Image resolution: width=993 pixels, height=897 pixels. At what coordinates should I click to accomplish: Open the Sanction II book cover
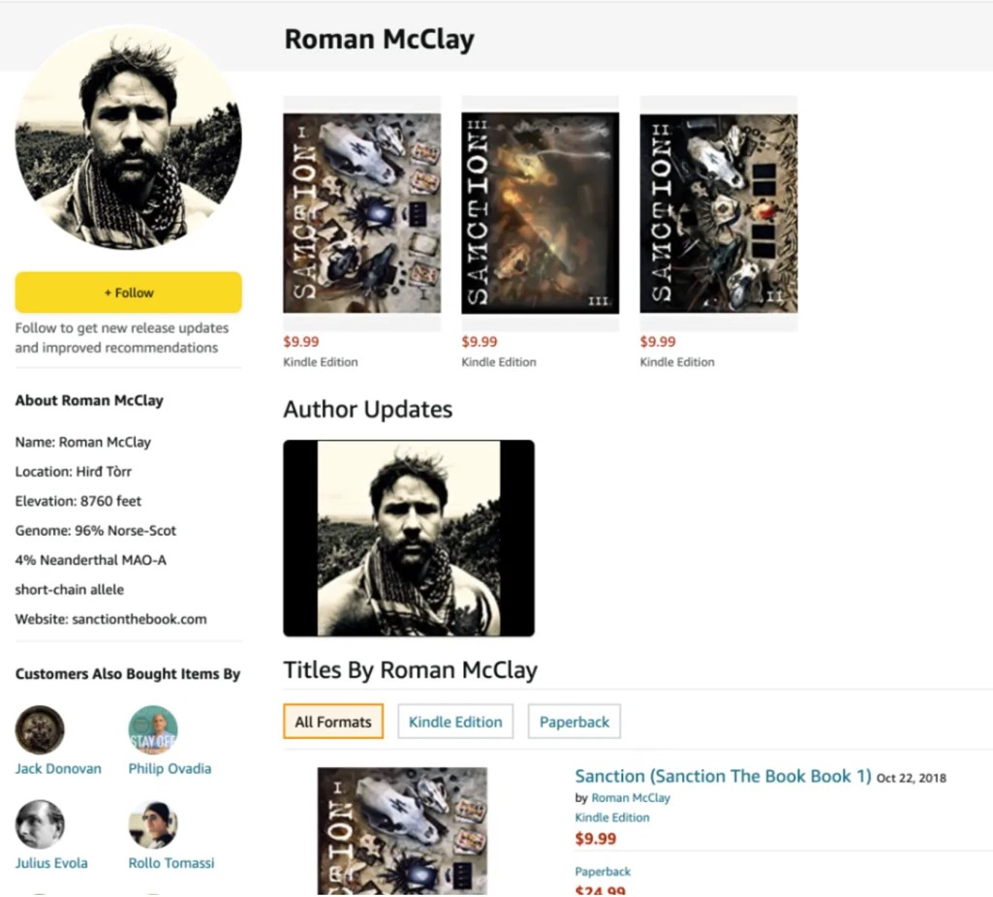tap(719, 213)
